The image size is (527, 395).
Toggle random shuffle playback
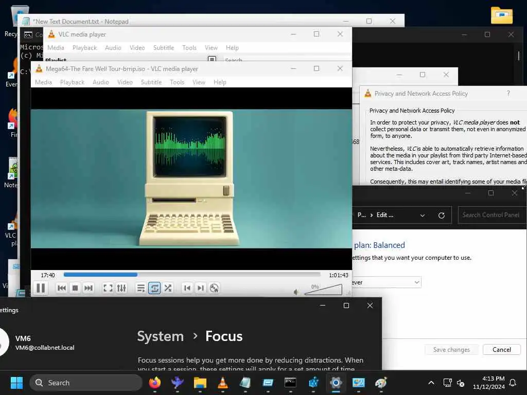tap(168, 288)
